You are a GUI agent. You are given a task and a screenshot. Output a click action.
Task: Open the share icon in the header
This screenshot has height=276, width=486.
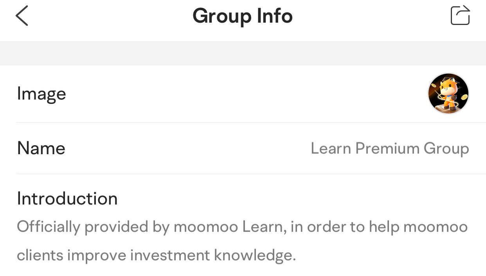(x=460, y=15)
